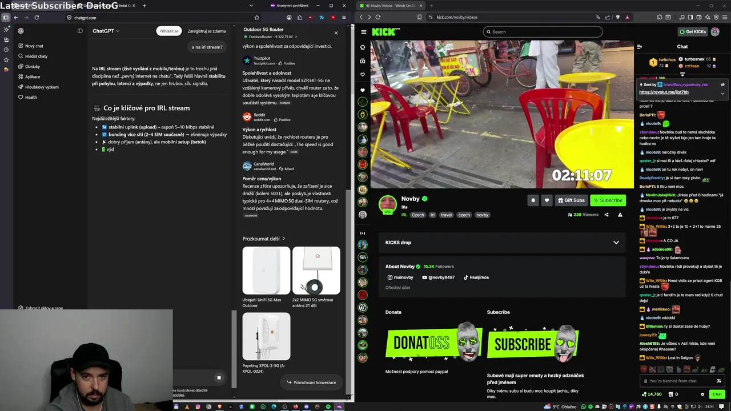Collapse ChatGPT sidebar with panel toggle icon

point(80,31)
